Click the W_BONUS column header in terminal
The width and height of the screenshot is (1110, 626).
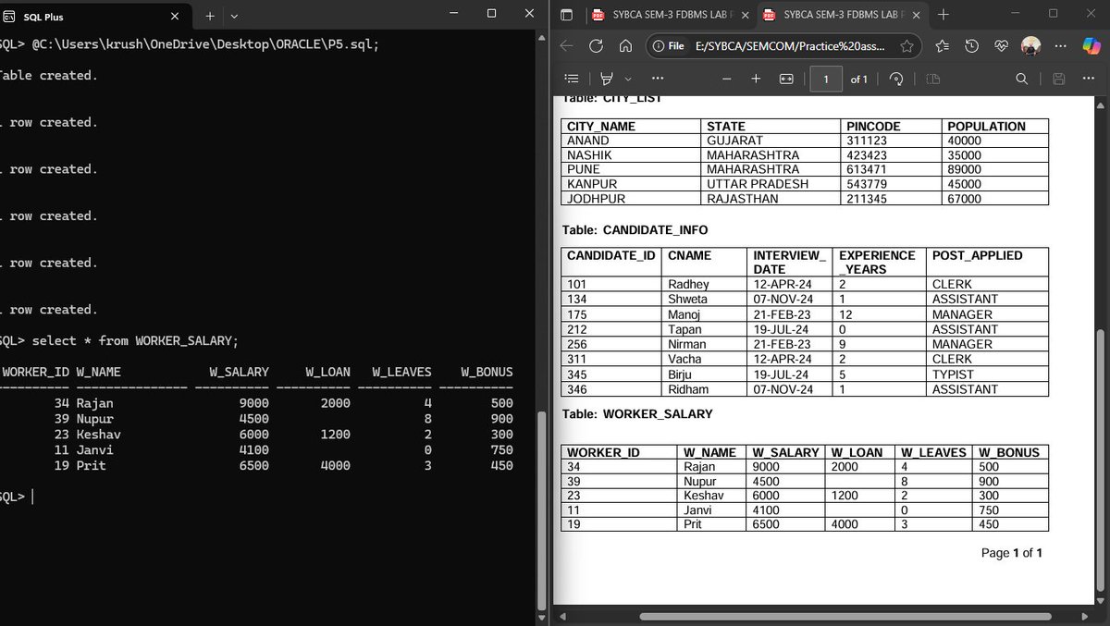click(487, 372)
